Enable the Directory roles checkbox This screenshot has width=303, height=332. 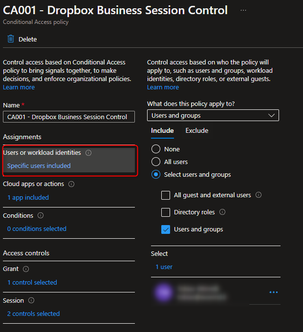(166, 212)
